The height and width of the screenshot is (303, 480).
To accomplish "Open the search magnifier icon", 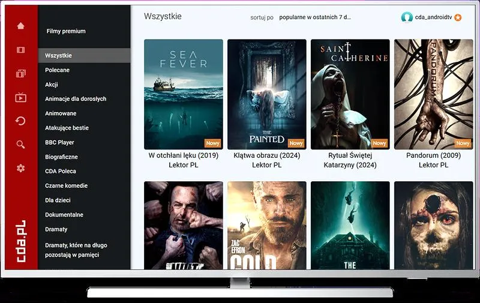I will pos(20,145).
